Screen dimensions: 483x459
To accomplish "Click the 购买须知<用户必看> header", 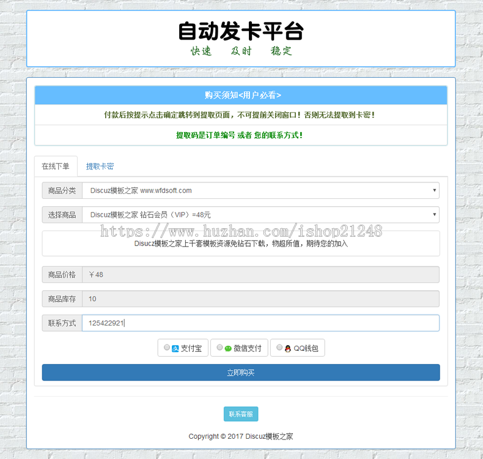I will tap(241, 95).
